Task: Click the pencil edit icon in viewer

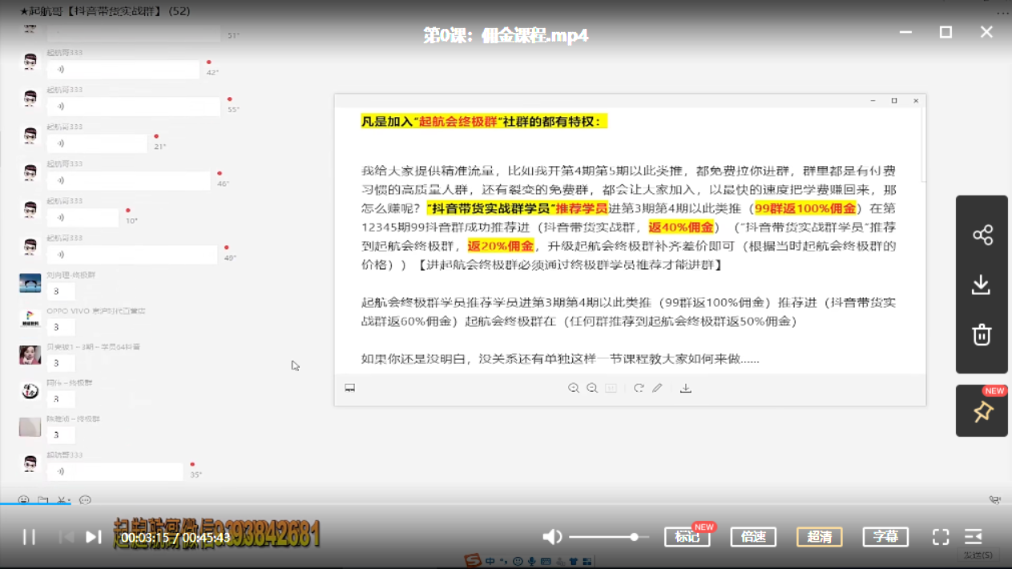Action: point(657,388)
